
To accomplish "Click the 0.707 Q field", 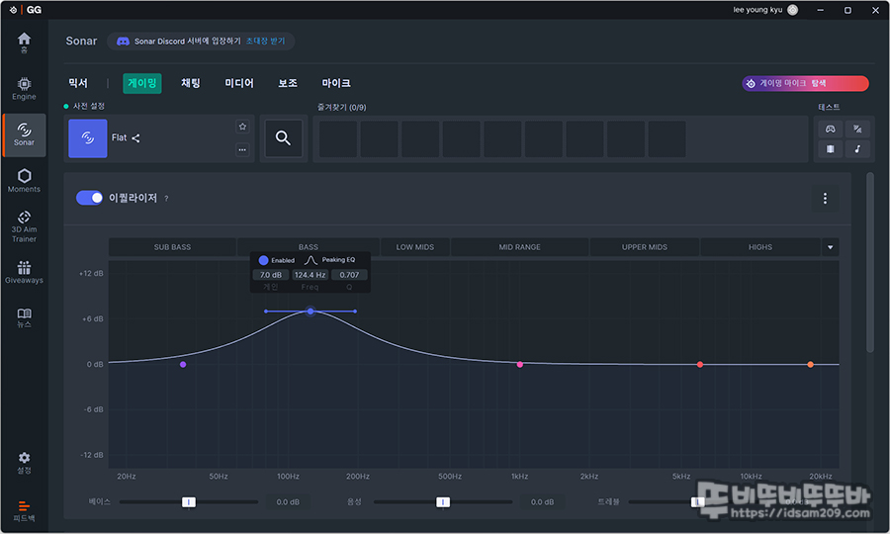I will [x=349, y=275].
